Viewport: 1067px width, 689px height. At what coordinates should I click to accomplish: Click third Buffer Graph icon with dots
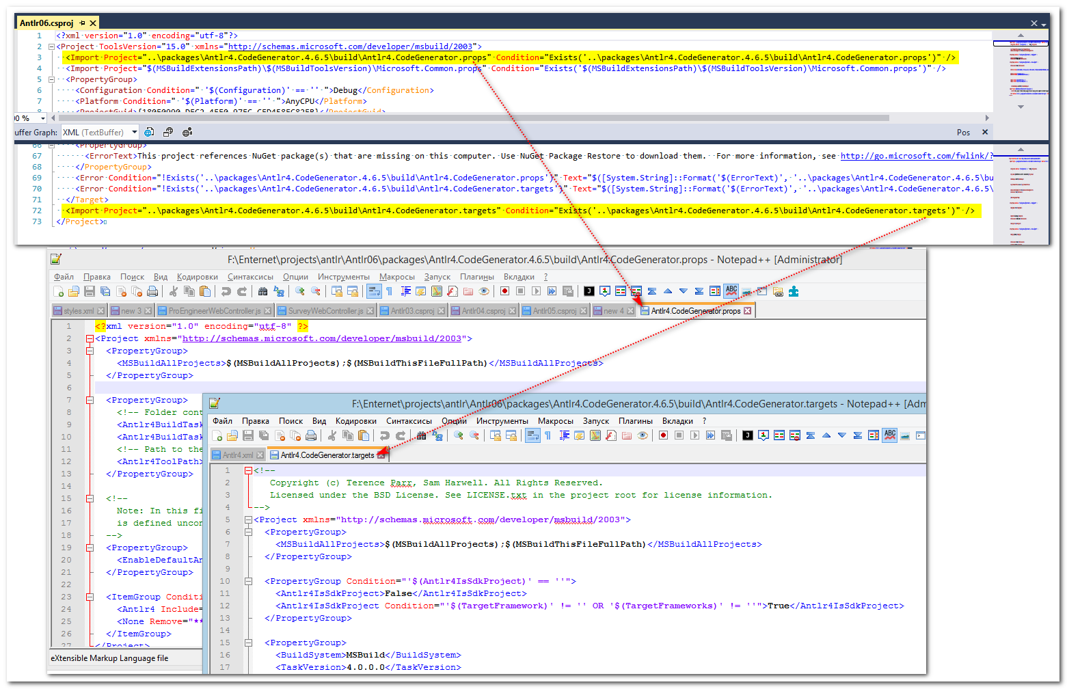coord(187,132)
